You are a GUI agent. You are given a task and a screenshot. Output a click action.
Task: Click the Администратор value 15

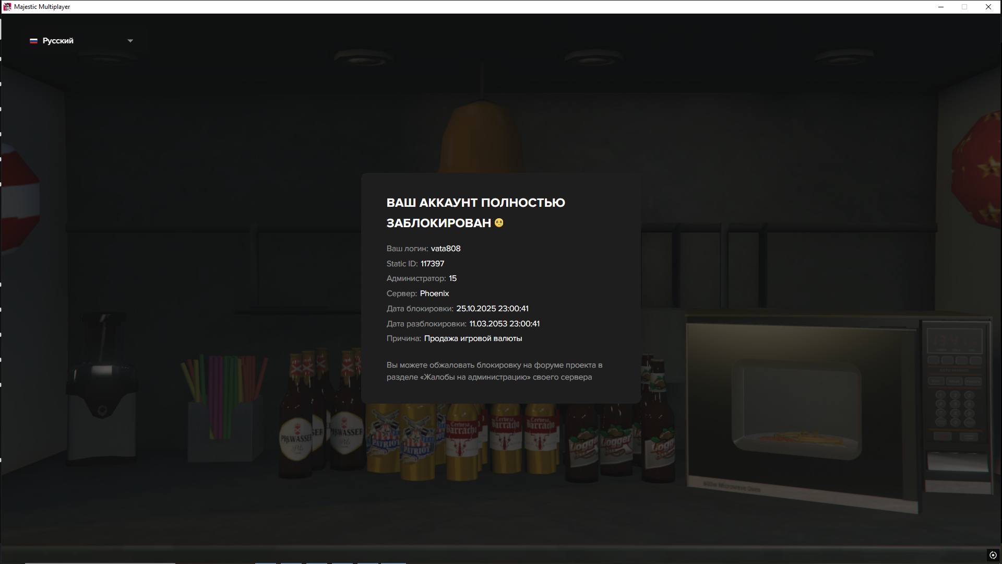click(x=452, y=278)
